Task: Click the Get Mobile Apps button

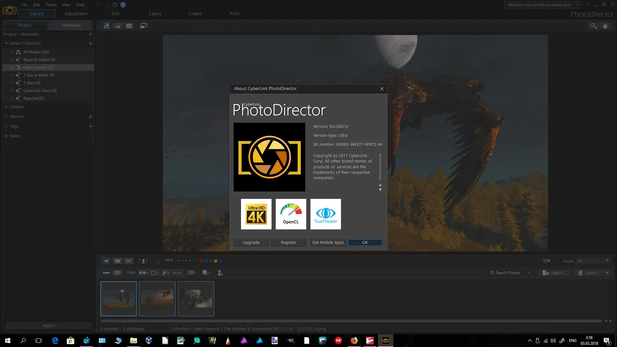Action: pos(328,243)
